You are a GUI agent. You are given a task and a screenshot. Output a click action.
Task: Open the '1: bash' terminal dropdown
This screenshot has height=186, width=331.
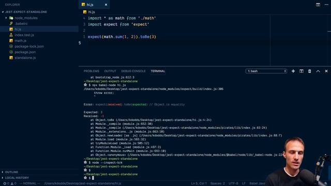[x=266, y=71]
